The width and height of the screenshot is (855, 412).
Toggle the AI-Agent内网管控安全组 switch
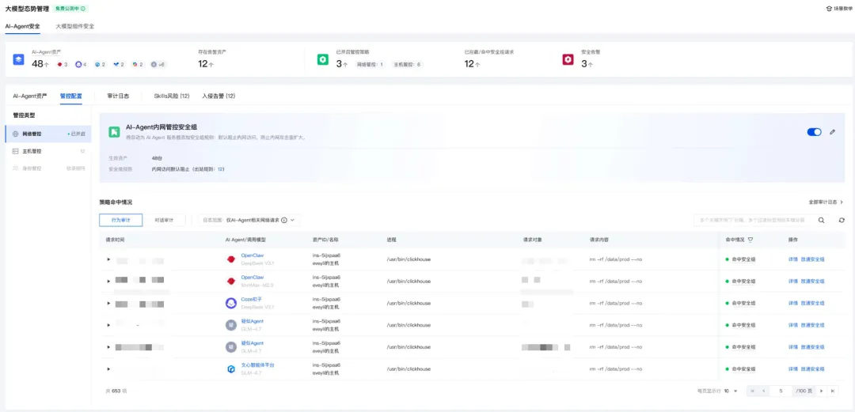click(x=814, y=132)
